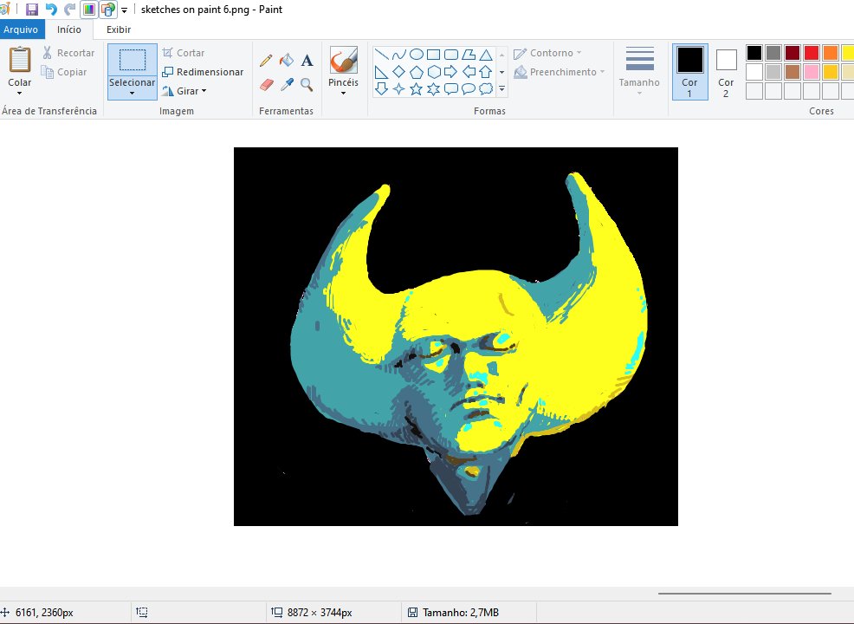Click the Colar clipboard icon
Viewport: 854px width, 624px height.
tap(20, 60)
